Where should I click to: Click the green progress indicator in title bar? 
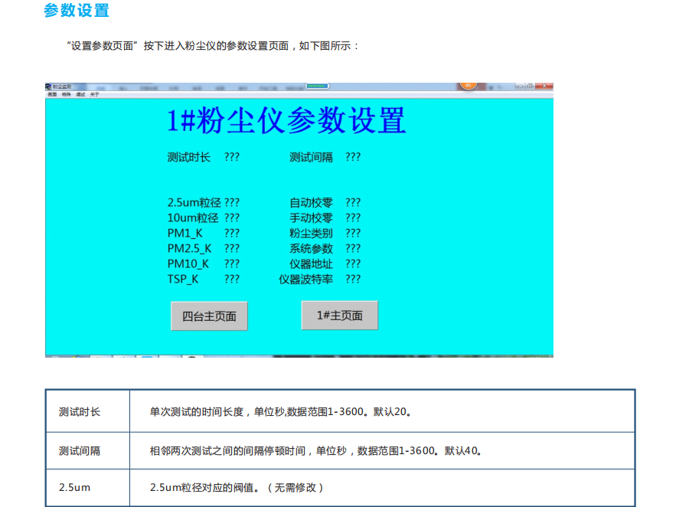(x=318, y=86)
